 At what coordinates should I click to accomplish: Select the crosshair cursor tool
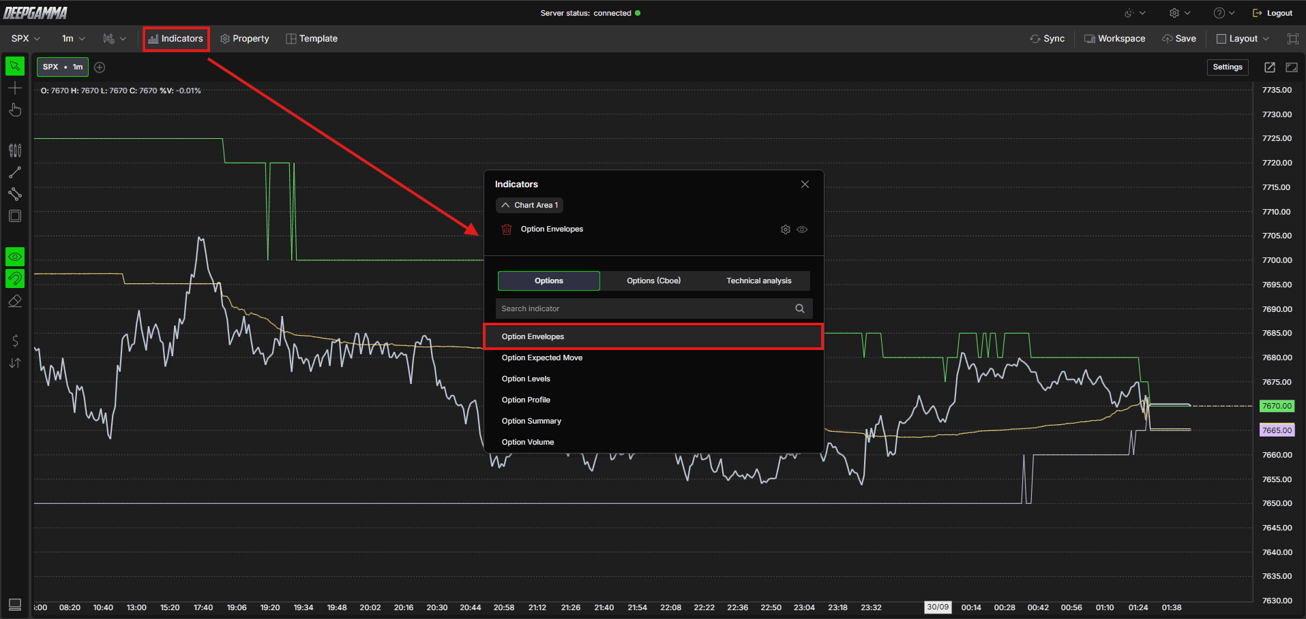15,88
